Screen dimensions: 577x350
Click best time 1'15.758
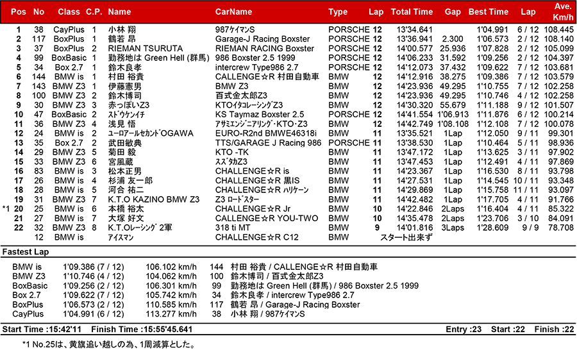pos(492,190)
